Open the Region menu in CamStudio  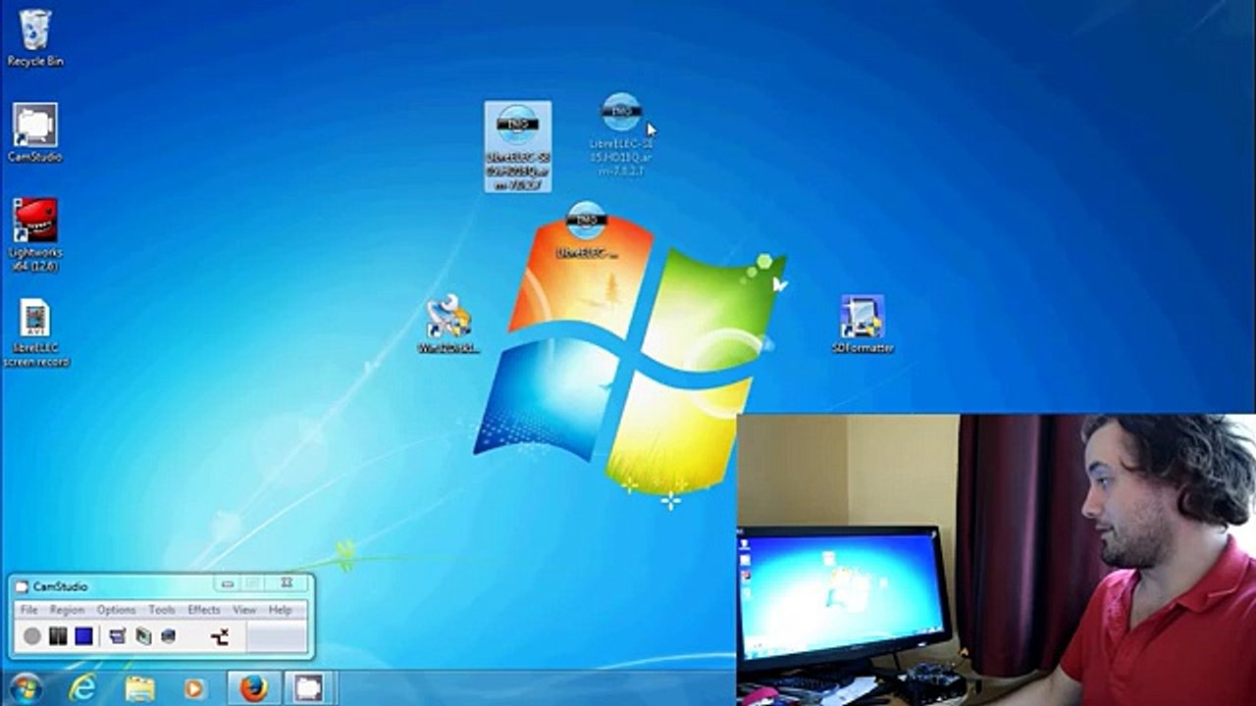[67, 610]
